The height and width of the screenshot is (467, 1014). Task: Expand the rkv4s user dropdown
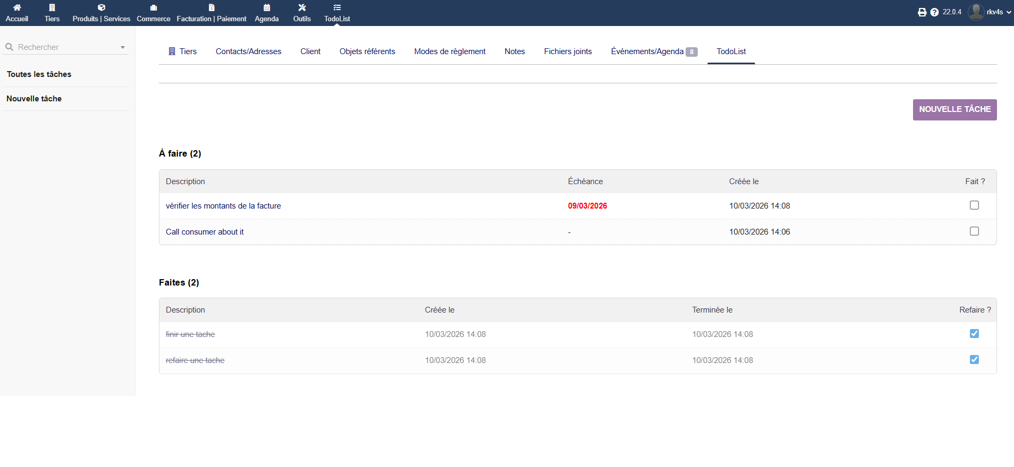coord(1008,12)
